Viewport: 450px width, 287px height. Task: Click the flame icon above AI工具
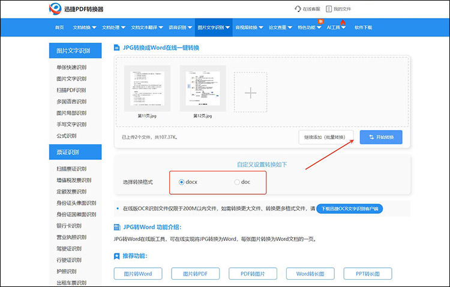343,22
